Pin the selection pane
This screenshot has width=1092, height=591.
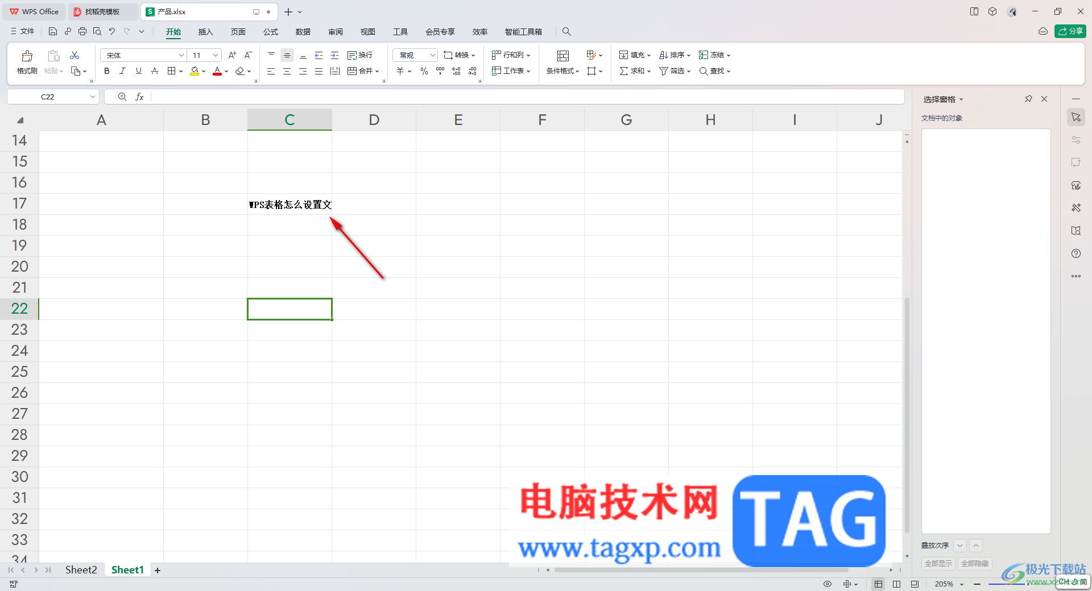(x=1028, y=99)
